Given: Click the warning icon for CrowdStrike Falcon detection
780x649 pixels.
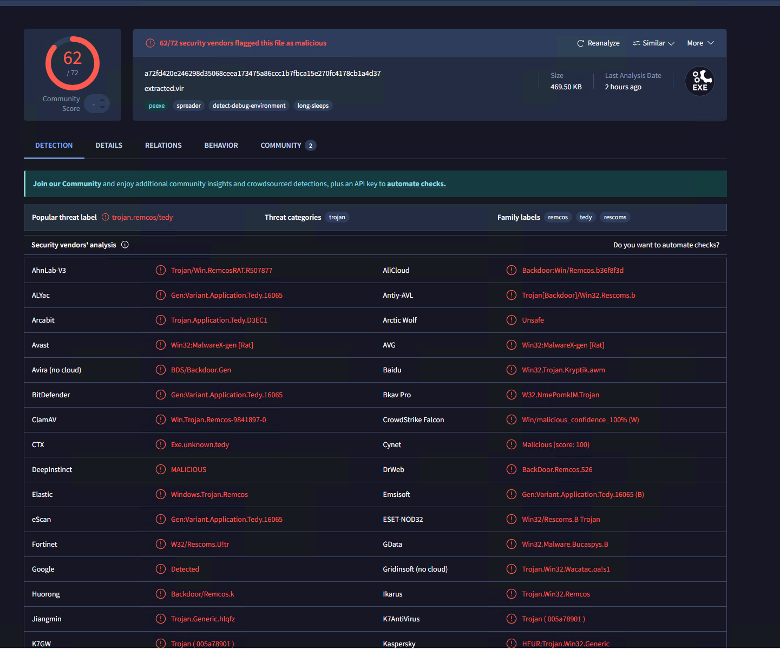Looking at the screenshot, I should tap(512, 419).
